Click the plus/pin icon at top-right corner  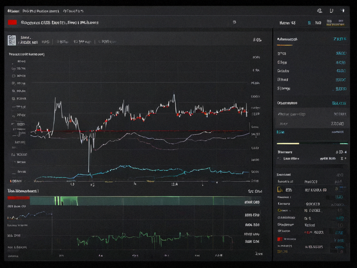[x=342, y=10]
